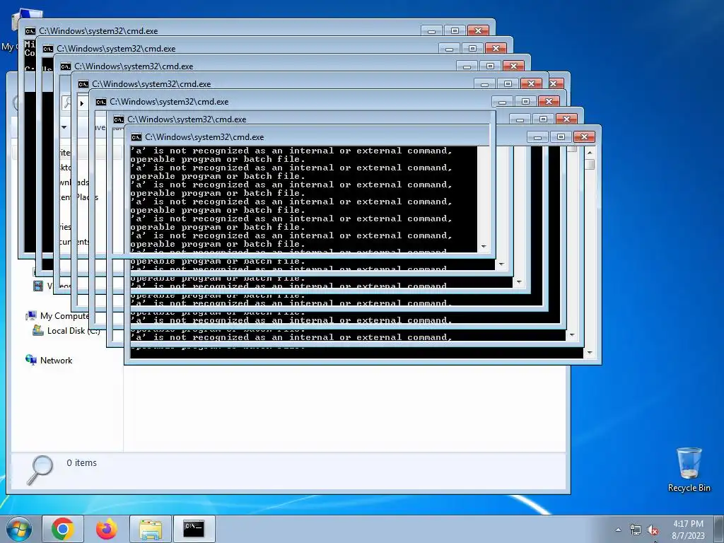Show hidden system tray icons

tap(618, 530)
